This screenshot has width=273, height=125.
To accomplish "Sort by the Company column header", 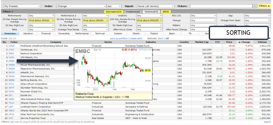I will click(56, 42).
